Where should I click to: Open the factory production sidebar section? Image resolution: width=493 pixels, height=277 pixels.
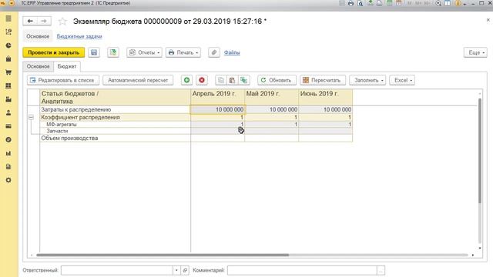[8, 99]
